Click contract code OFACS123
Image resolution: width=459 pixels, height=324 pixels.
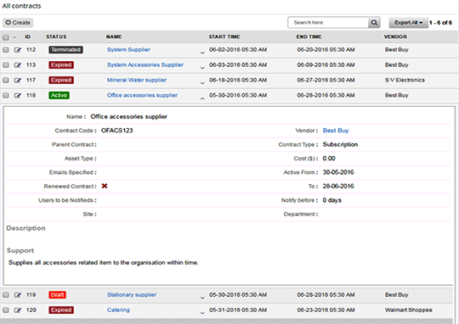[117, 131]
